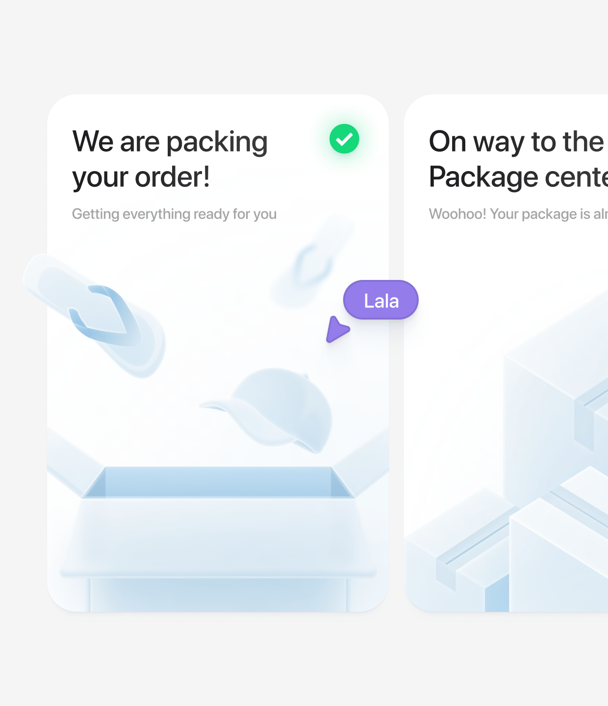Click the purple cursor arrow pointer

click(336, 330)
